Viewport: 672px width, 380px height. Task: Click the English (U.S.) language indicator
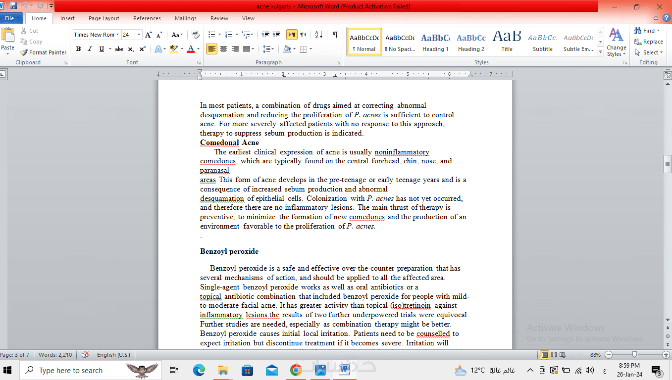coord(113,355)
